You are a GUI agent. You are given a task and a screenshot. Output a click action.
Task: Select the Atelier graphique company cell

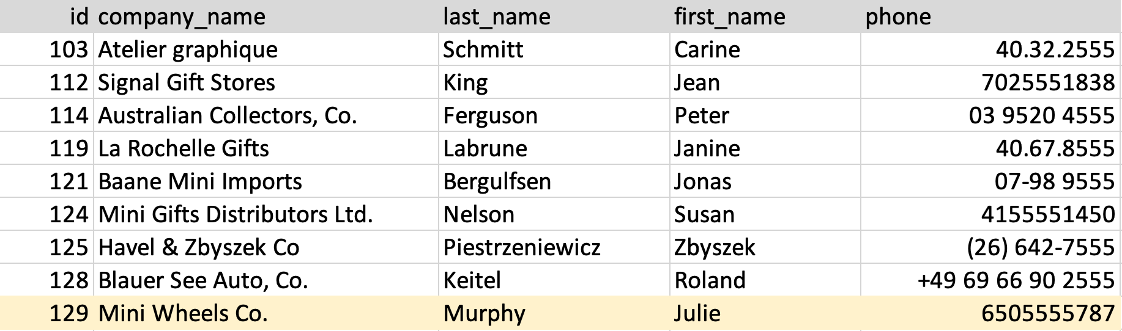click(188, 49)
